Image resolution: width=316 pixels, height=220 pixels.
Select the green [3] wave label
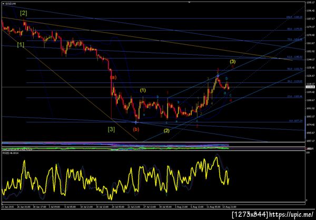tap(111, 129)
